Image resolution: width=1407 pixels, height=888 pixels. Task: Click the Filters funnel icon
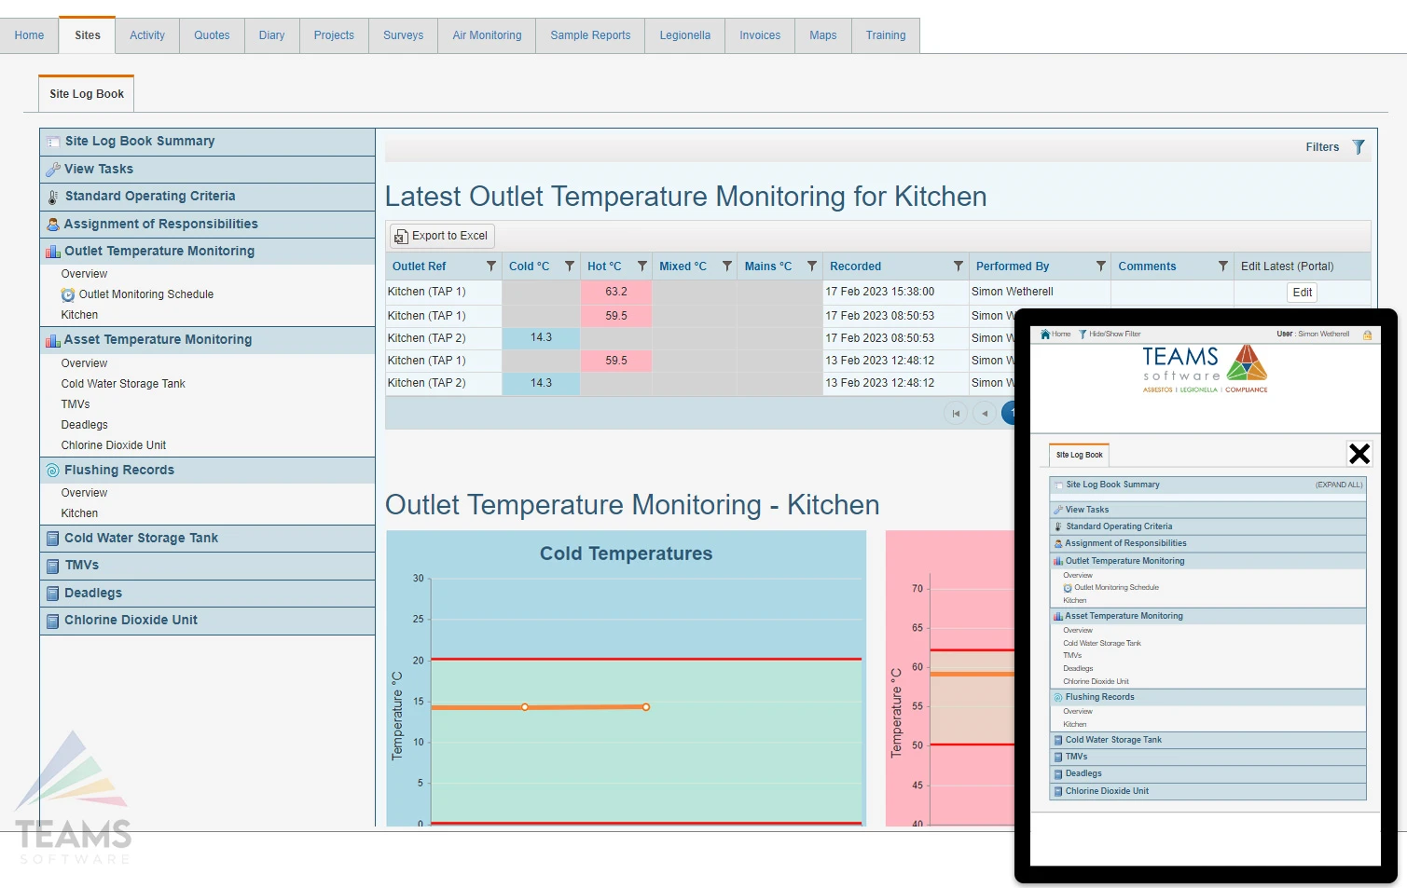(x=1358, y=147)
